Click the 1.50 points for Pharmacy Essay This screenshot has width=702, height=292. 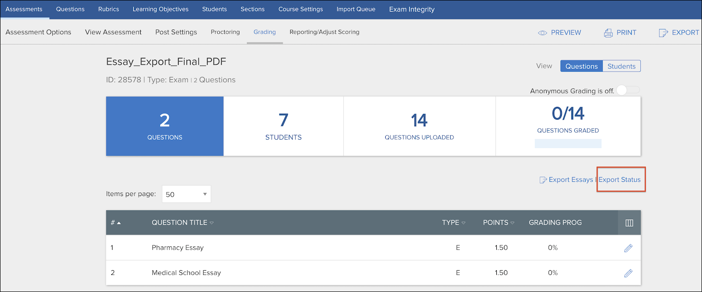pos(501,248)
